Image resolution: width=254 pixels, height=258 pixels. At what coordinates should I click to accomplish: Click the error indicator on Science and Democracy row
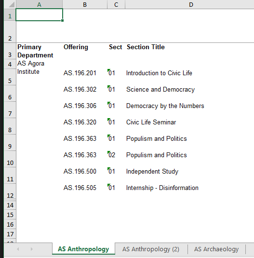click(x=108, y=86)
